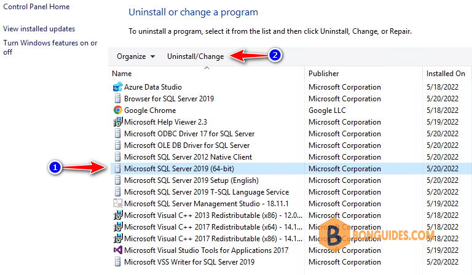The width and height of the screenshot is (472, 275).
Task: Click the Visual Studio Tools for Applications icon
Action: [118, 250]
